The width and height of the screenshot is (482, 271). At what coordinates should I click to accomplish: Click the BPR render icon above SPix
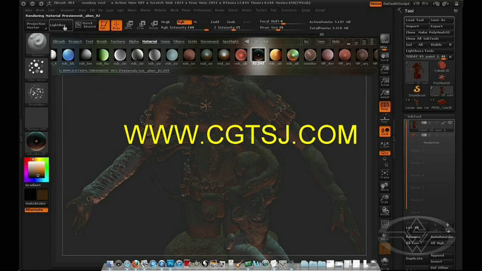[x=384, y=39]
